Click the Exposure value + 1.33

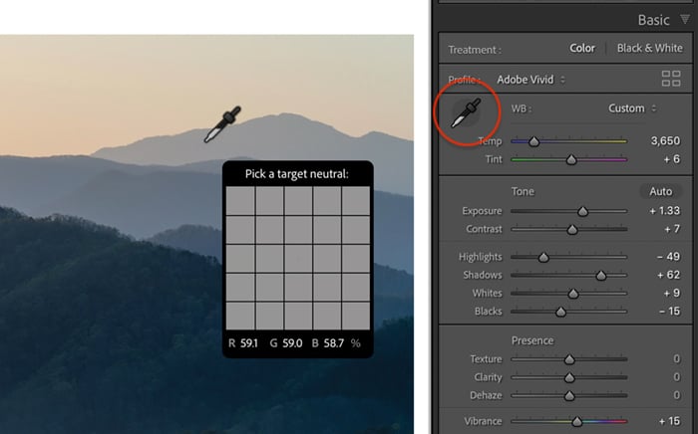(x=665, y=211)
